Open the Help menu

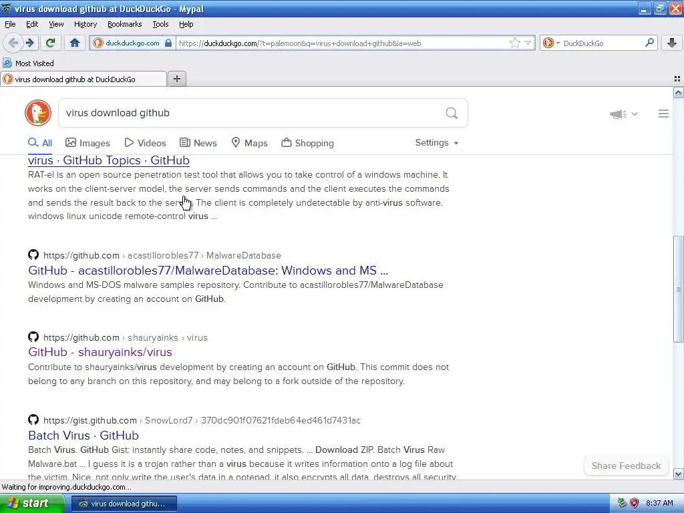(x=186, y=24)
